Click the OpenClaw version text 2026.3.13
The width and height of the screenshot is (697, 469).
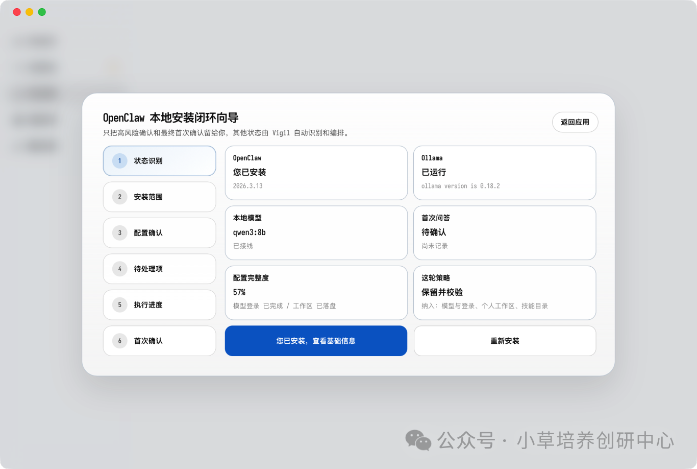pos(248,186)
